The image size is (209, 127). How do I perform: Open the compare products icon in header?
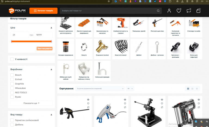pos(189,11)
